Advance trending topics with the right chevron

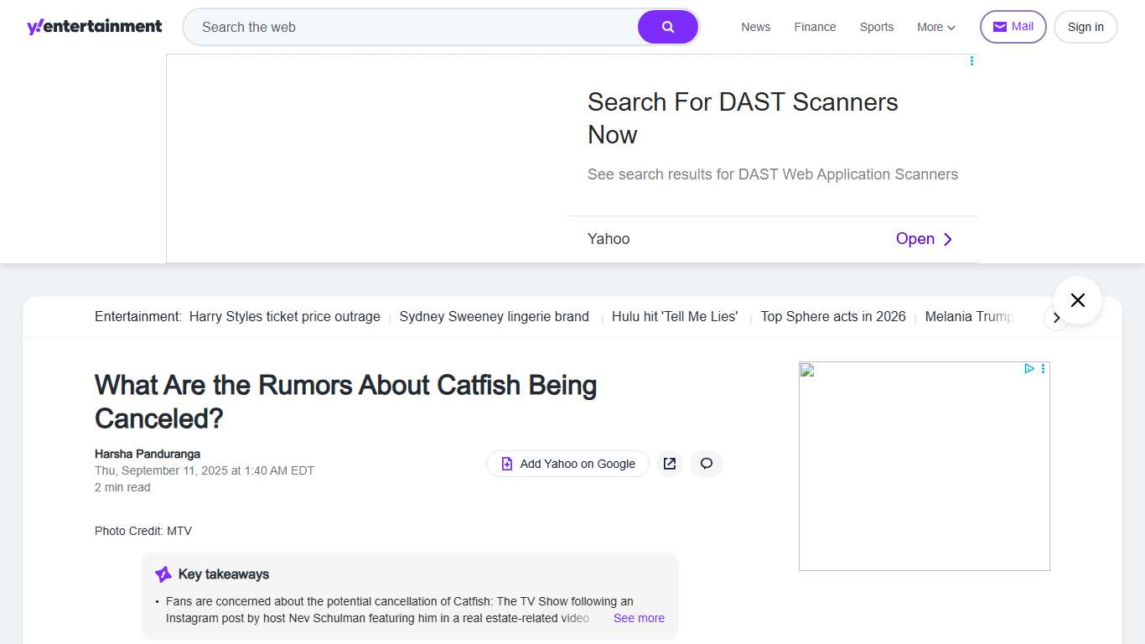[1058, 318]
